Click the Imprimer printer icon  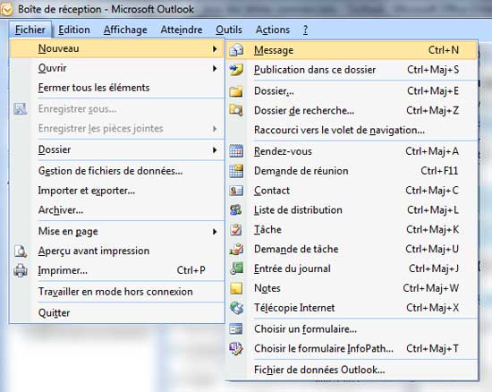(x=21, y=270)
